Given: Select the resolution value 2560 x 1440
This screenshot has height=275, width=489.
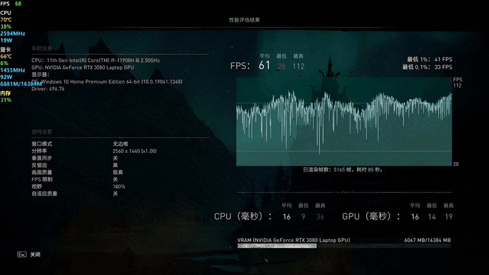Looking at the screenshot, I should [x=135, y=151].
